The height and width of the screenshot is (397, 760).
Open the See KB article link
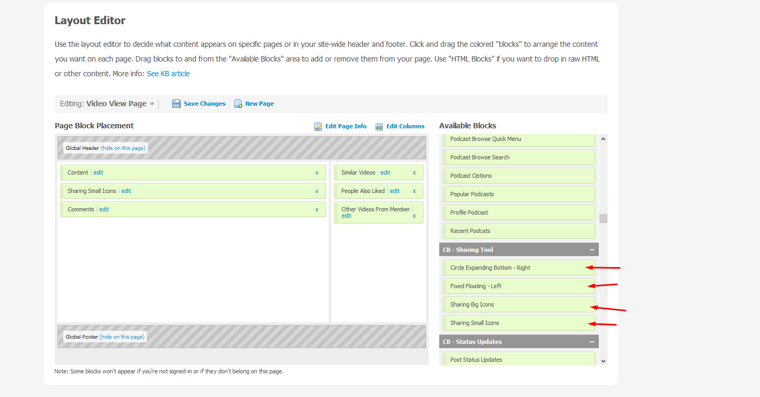coord(168,74)
